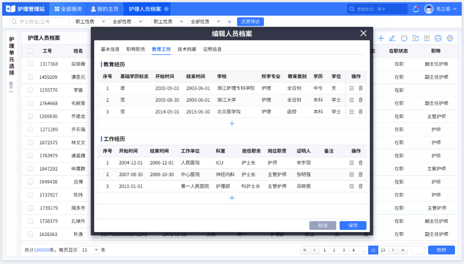Open the rows-per-page dropdown showing 15
Image resolution: width=464 pixels, height=264 pixels.
pyautogui.click(x=89, y=250)
